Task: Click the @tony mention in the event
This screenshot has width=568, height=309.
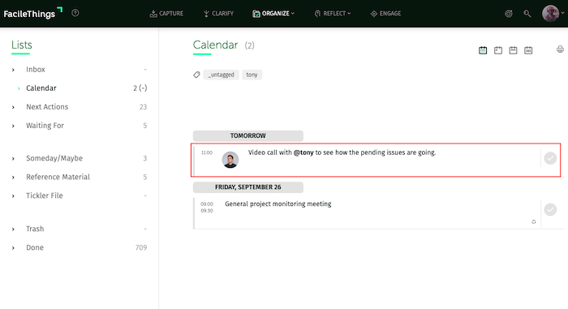Action: 303,152
